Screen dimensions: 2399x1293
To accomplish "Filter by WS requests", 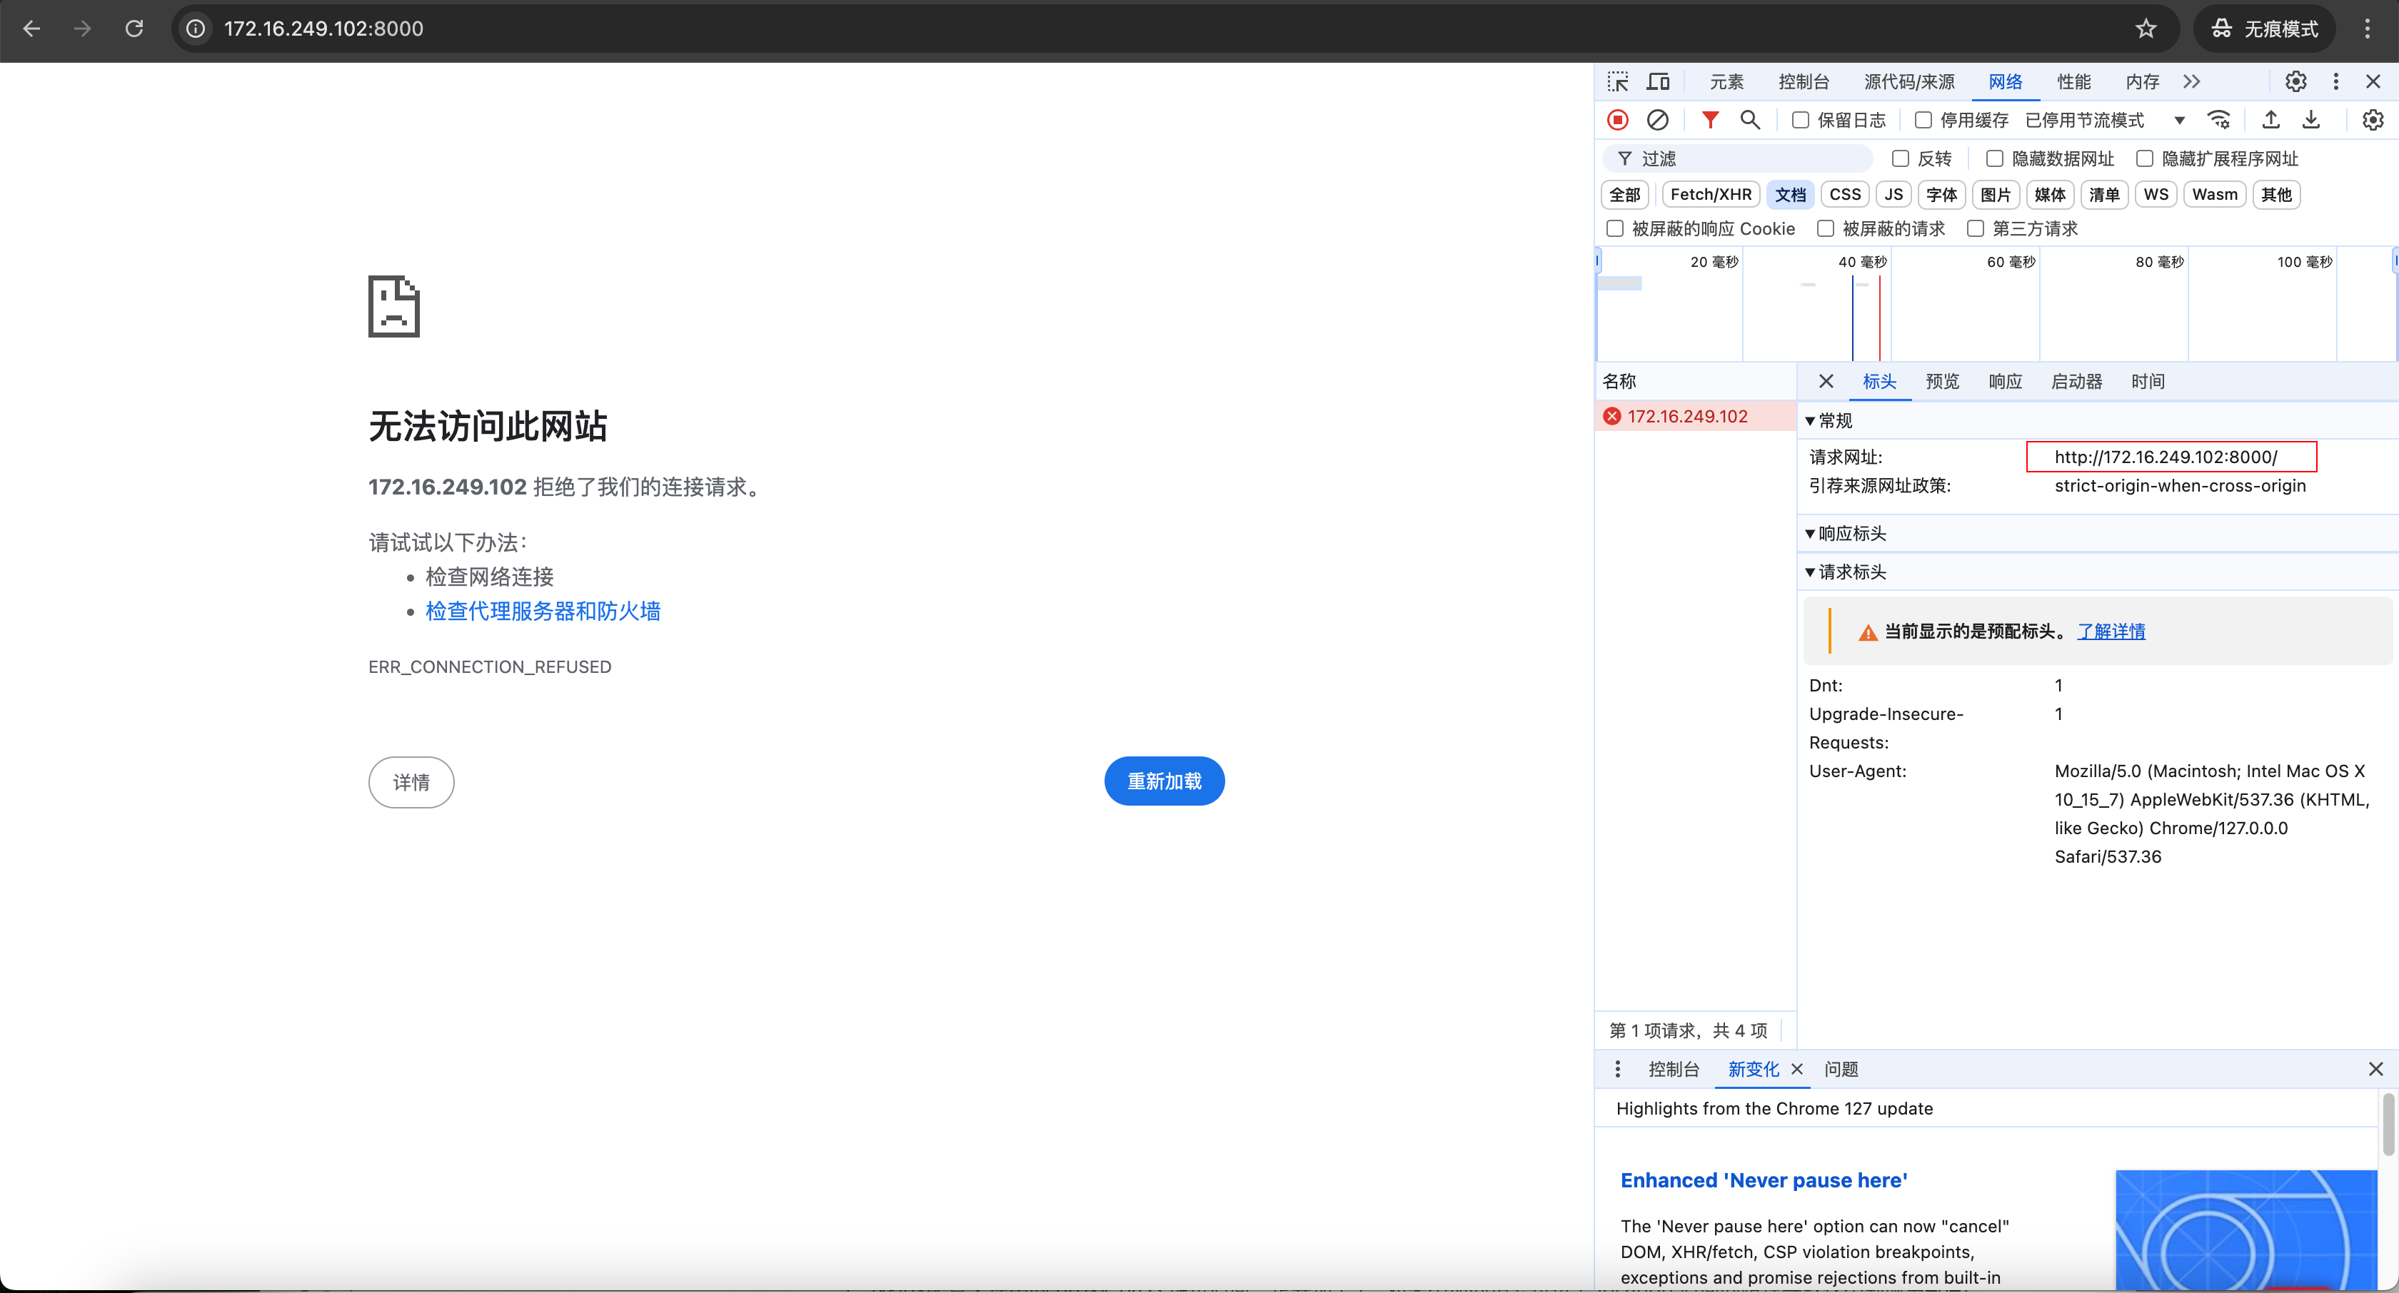I will (x=2156, y=195).
